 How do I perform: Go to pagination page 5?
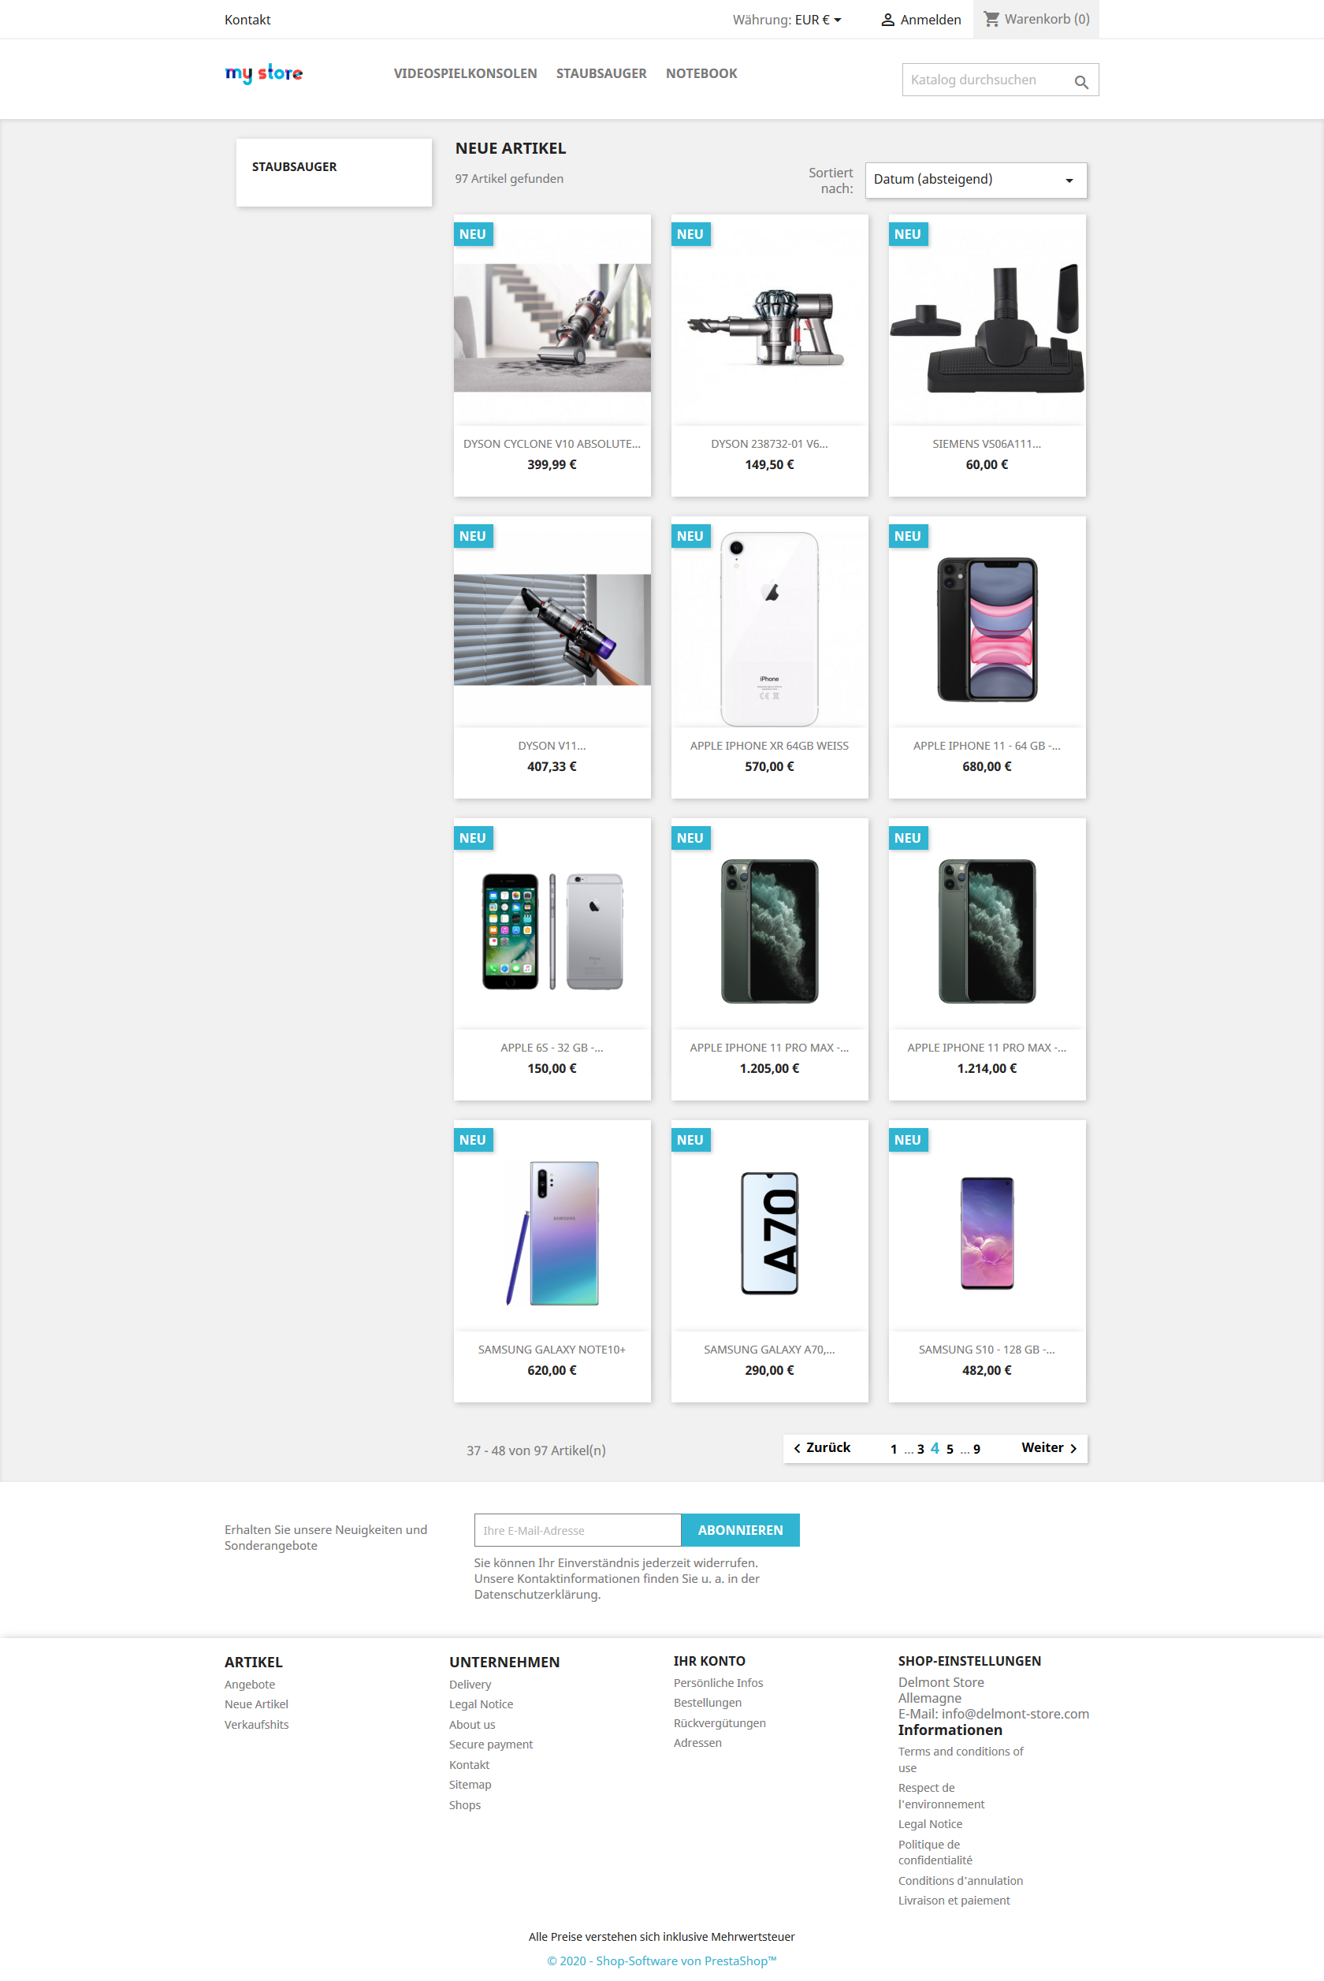[949, 1449]
